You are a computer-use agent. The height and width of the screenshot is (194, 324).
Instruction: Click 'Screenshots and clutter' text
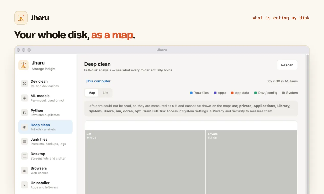coord(48,159)
